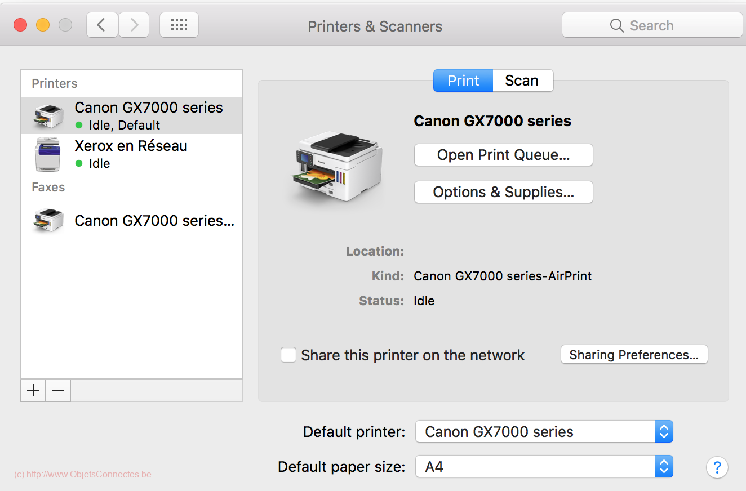Open help via question mark button
The width and height of the screenshot is (746, 491).
pyautogui.click(x=717, y=467)
